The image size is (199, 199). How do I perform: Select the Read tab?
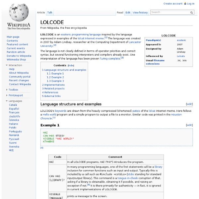120,13
